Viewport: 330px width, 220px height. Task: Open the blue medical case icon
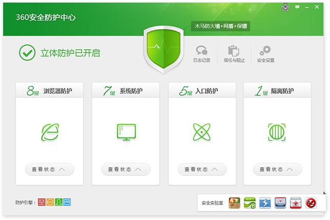280,203
